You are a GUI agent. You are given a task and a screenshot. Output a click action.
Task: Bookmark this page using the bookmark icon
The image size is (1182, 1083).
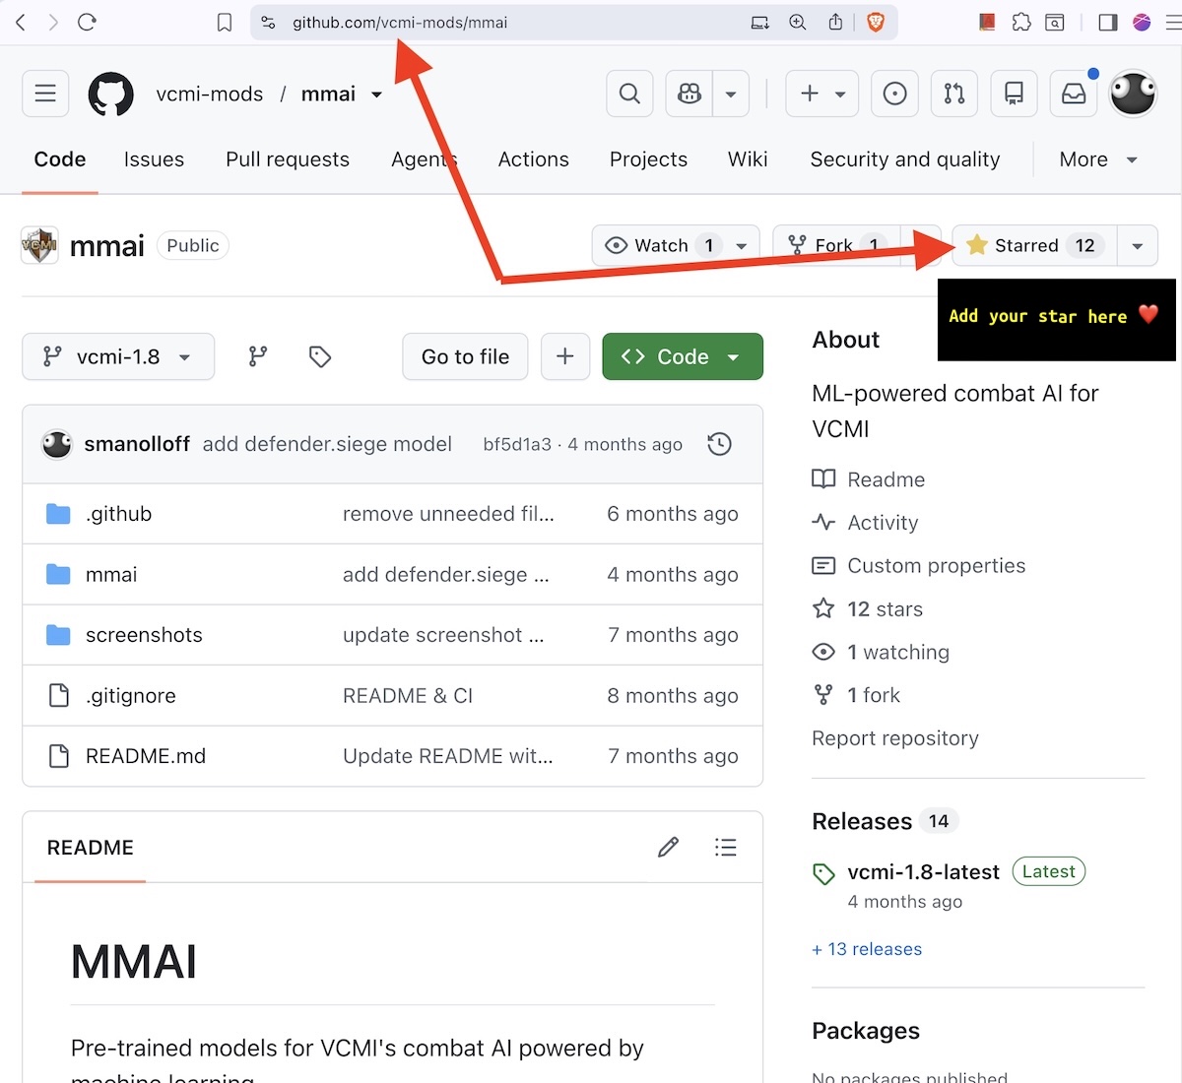coord(225,23)
